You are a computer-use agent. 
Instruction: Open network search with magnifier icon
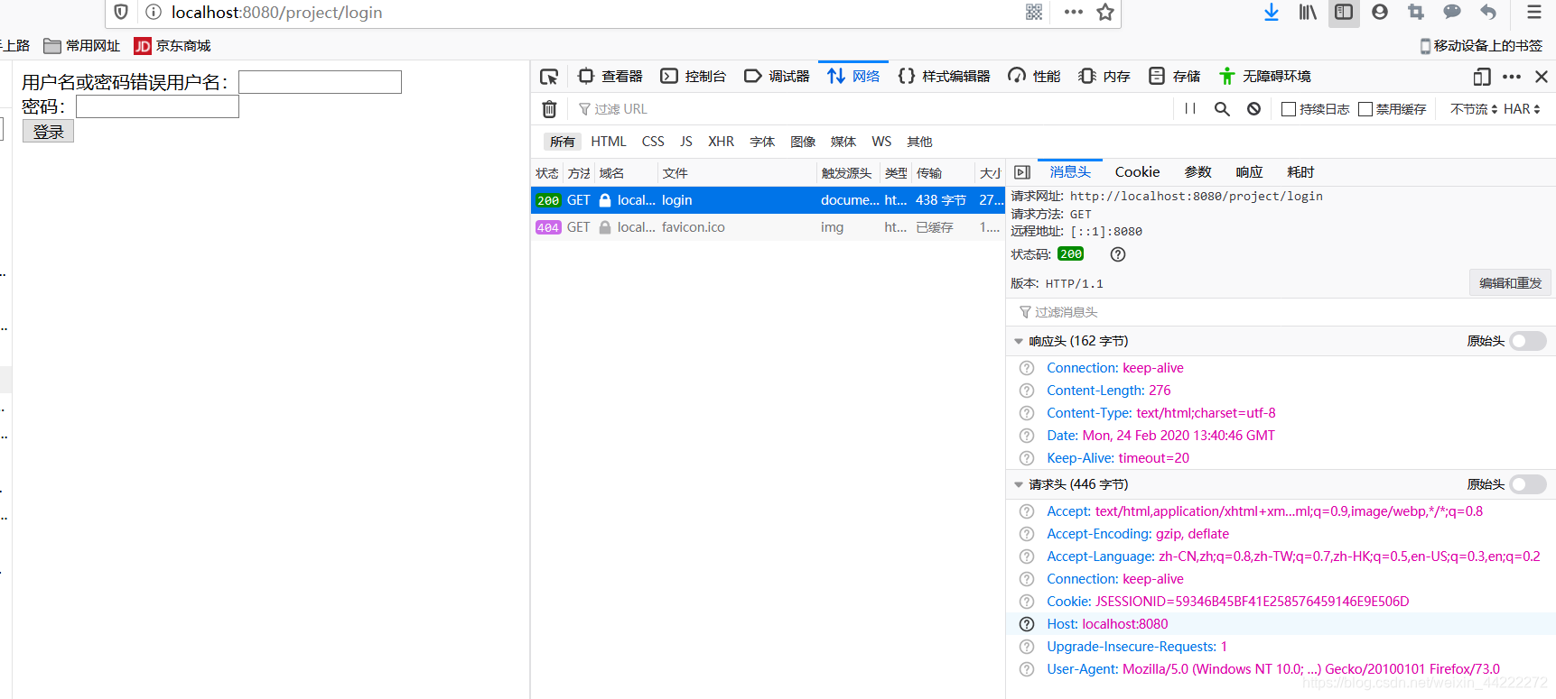pos(1222,109)
